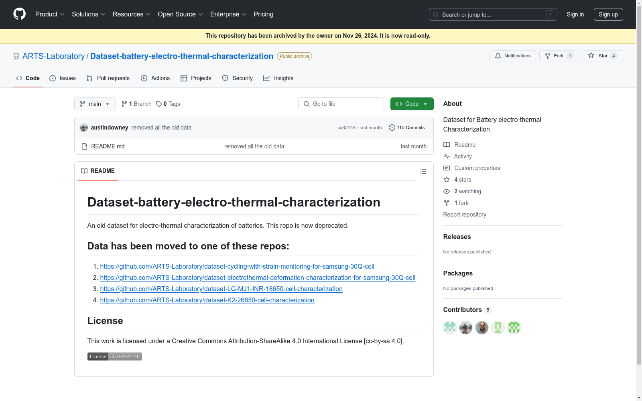The width and height of the screenshot is (642, 401).
Task: Click the Go to file search field
Action: [x=341, y=104]
